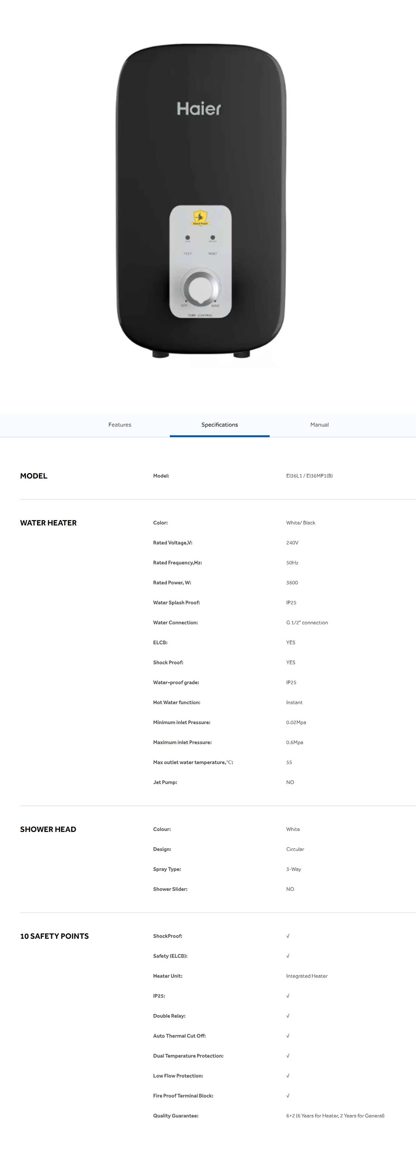
Task: Click the Haier logo on the heater
Action: click(199, 109)
